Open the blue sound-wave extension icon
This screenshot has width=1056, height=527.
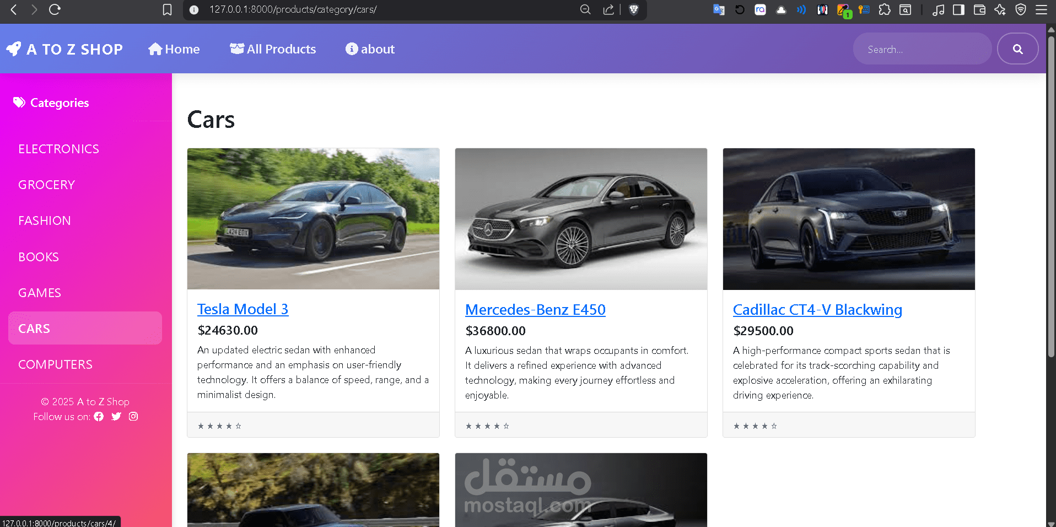[801, 9]
